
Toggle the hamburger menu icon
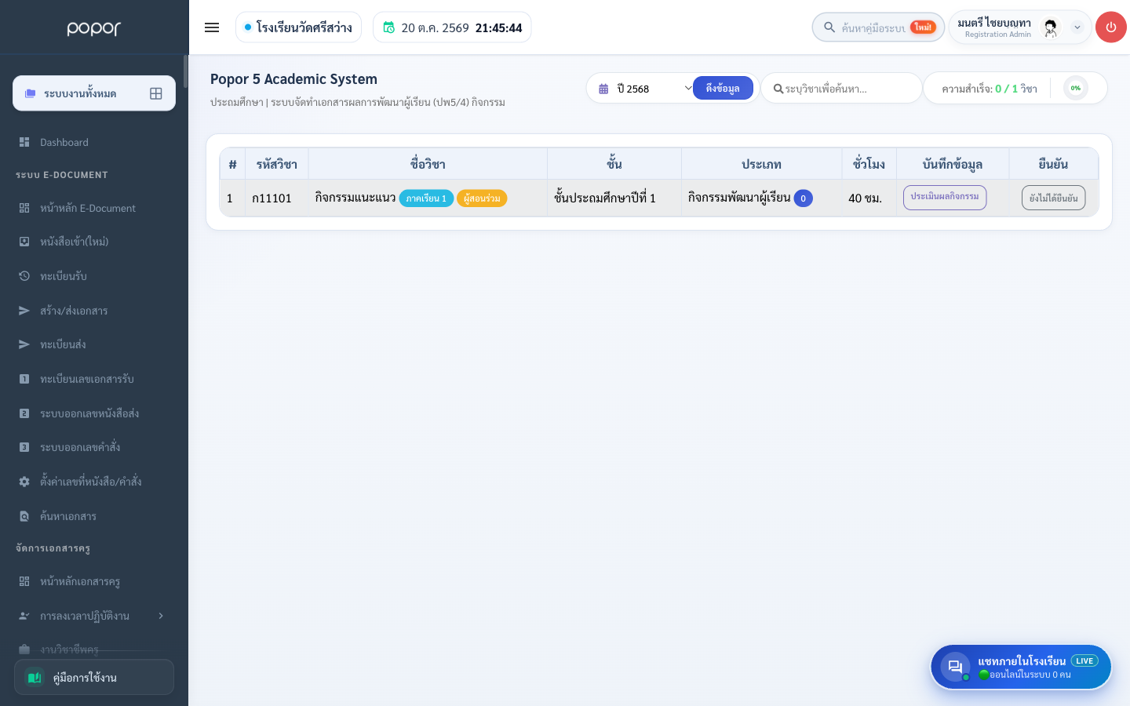click(x=212, y=27)
